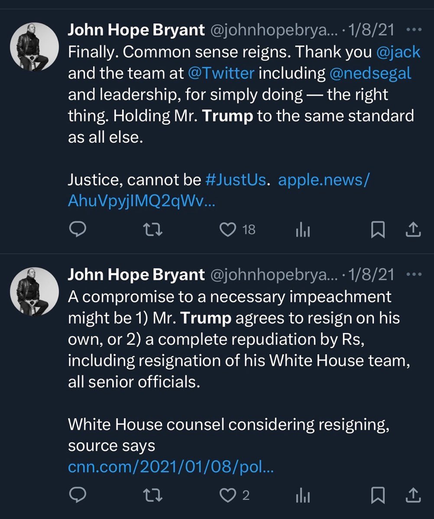Open the @nedsegal profile mention
This screenshot has width=434, height=519.
(x=370, y=73)
